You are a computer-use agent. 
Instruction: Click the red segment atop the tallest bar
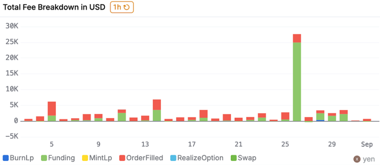click(x=297, y=38)
